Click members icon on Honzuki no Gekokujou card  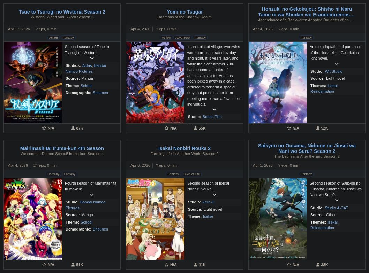318,128
